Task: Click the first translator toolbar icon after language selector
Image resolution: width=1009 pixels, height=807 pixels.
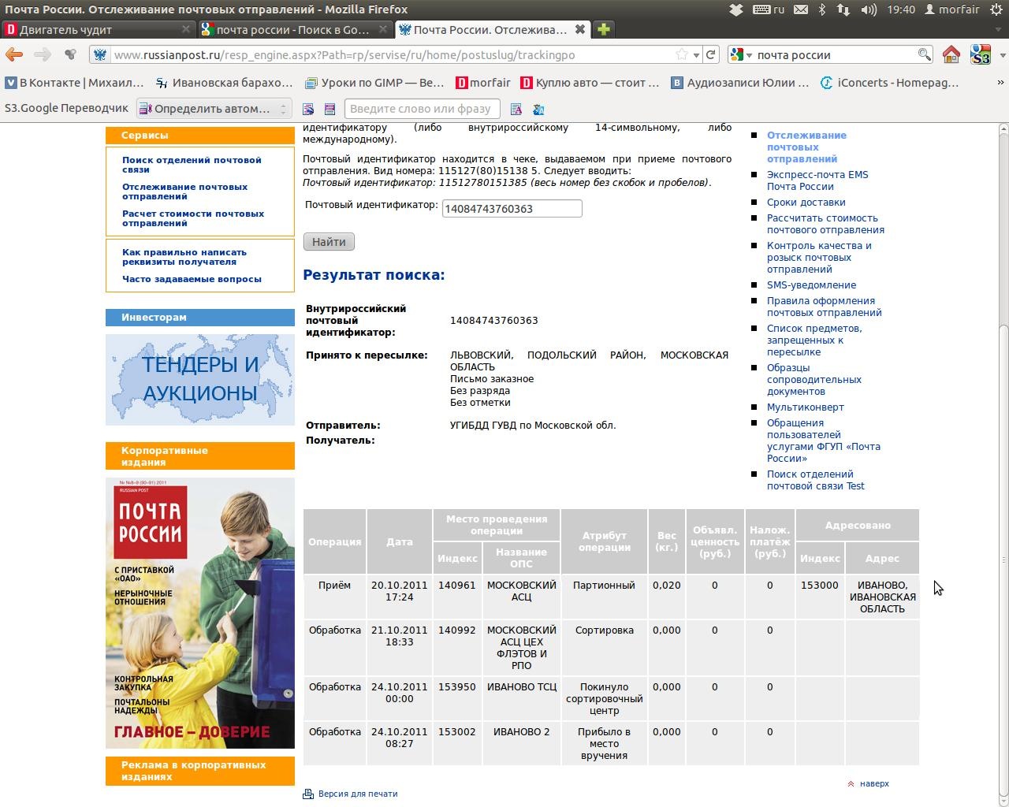Action: (x=308, y=109)
